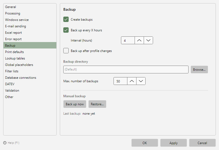The image size is (219, 150).
Task: Select Other in the sidebar
Action: (x=30, y=97)
